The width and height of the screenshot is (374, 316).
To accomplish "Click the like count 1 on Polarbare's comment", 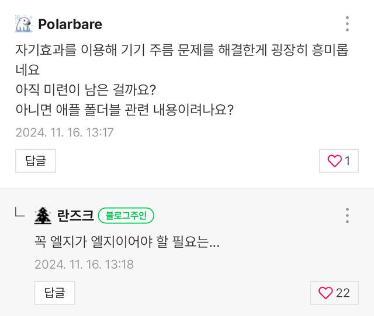I will coord(348,161).
